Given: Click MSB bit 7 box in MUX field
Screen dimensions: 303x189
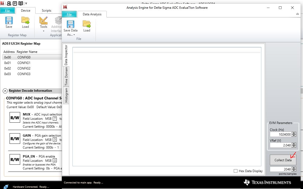Looking at the screenshot, I should tap(55, 119).
